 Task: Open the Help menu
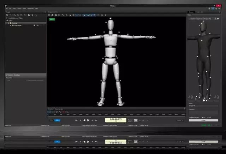pos(37,8)
